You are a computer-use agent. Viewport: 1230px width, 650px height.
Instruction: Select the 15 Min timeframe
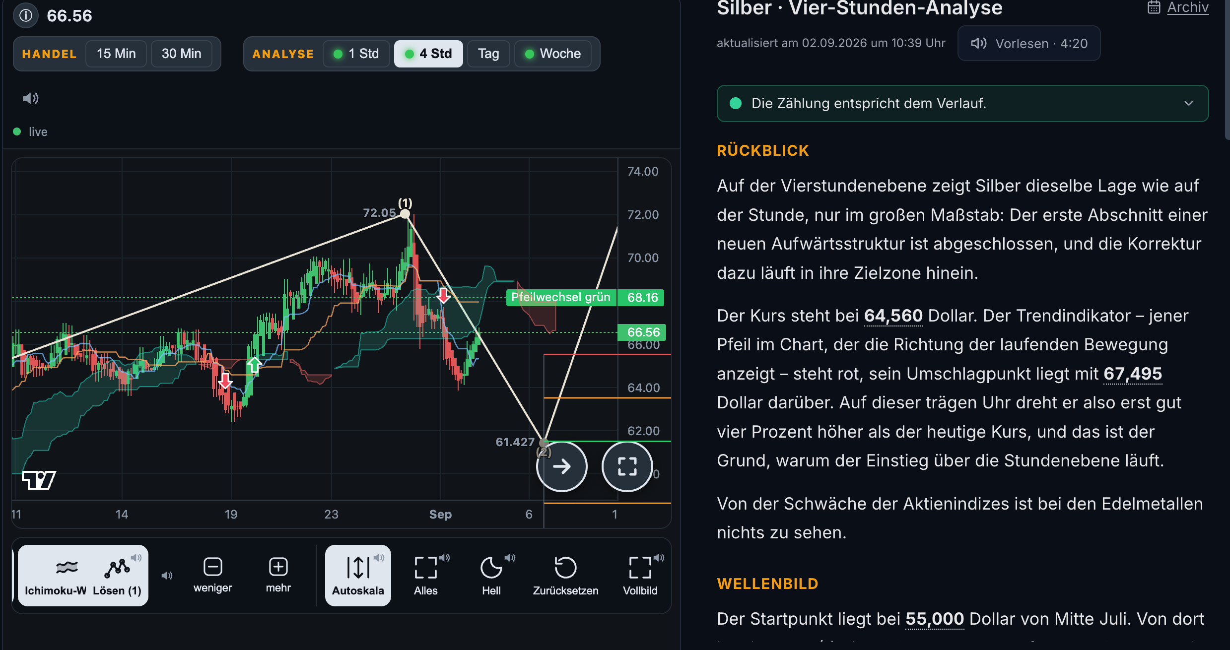click(x=116, y=54)
